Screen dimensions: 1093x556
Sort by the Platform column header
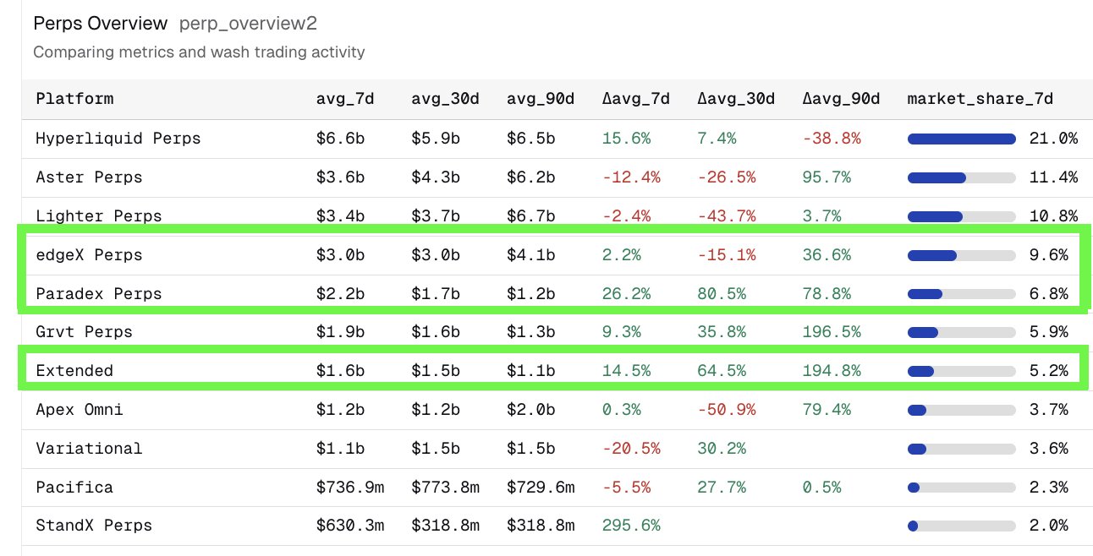point(74,99)
